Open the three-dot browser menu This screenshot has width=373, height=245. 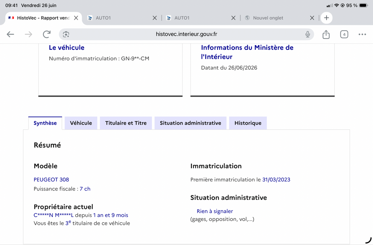(362, 35)
